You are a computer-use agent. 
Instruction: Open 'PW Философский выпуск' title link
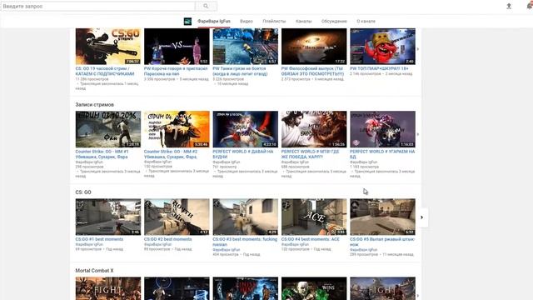[312, 71]
